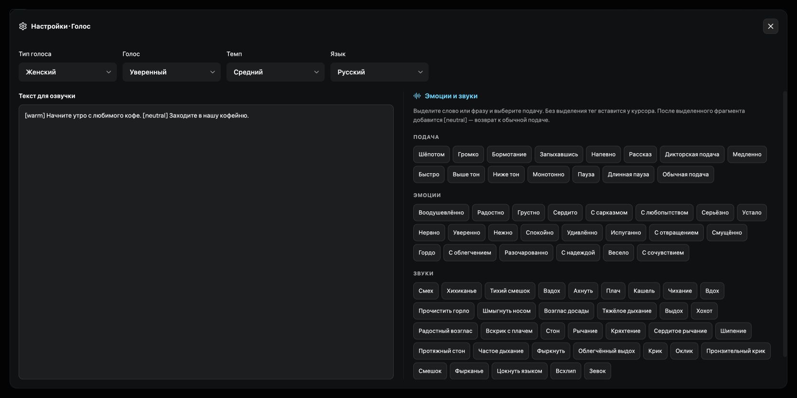Open the Язык dropdown showing Русский
The width and height of the screenshot is (797, 398).
click(x=379, y=72)
